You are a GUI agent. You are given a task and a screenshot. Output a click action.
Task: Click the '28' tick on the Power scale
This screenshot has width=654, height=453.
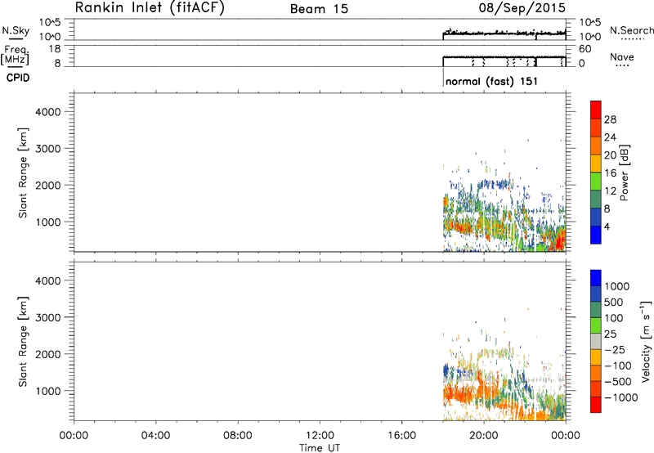(610, 119)
